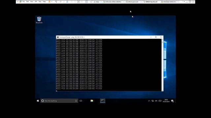Open the snapshot manager icon

click(x=67, y=2)
